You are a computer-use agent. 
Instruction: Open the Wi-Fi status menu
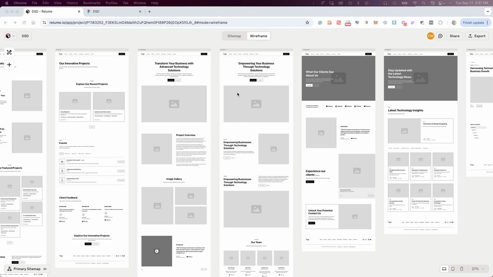pos(415,3)
